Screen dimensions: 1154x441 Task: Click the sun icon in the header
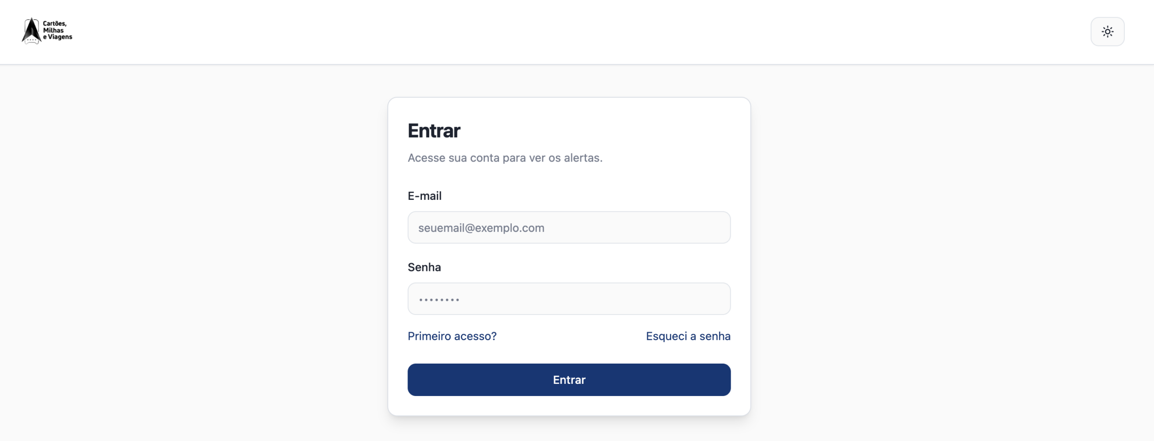coord(1107,31)
